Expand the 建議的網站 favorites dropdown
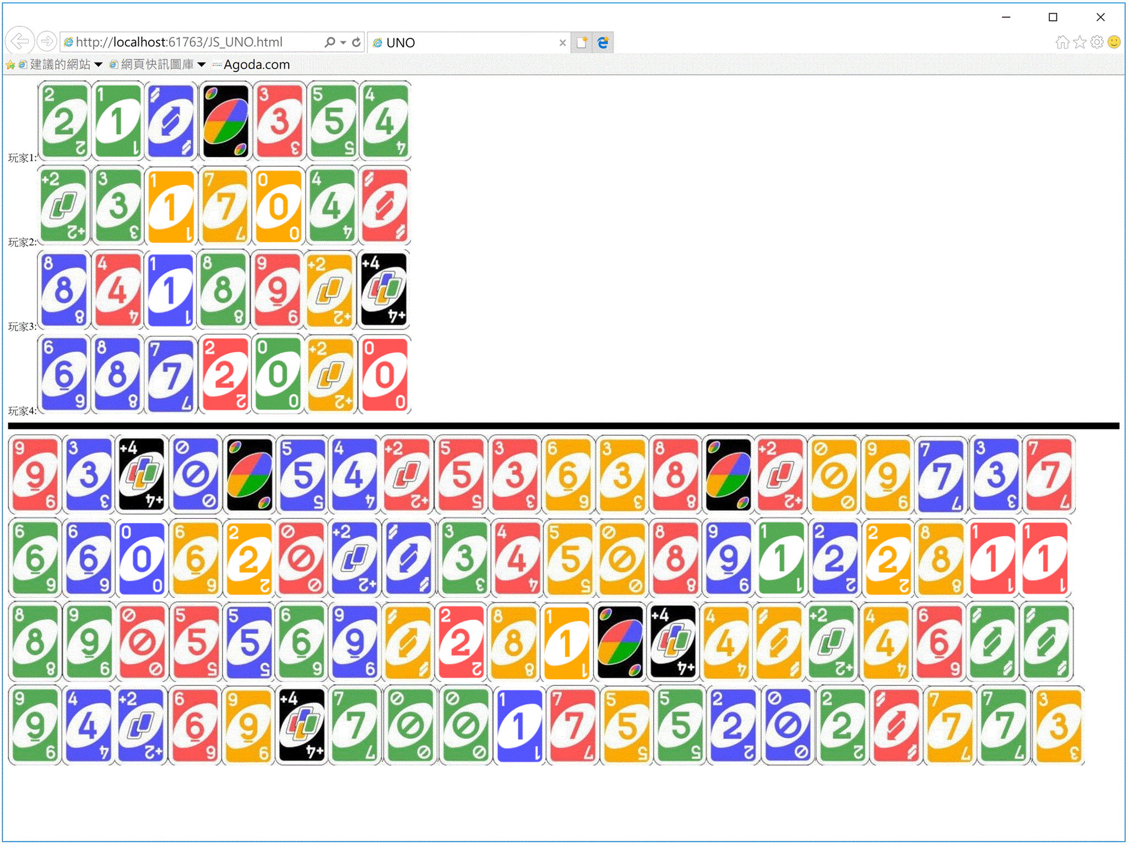The height and width of the screenshot is (845, 1128). click(99, 65)
